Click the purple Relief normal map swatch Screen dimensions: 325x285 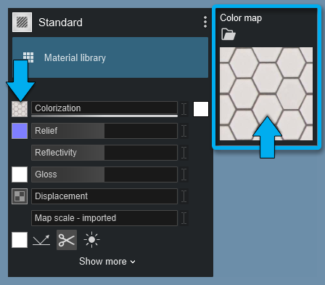click(x=20, y=131)
